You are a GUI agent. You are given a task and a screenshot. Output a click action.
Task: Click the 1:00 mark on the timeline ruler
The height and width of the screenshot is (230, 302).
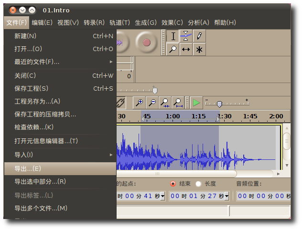pyautogui.click(x=173, y=116)
